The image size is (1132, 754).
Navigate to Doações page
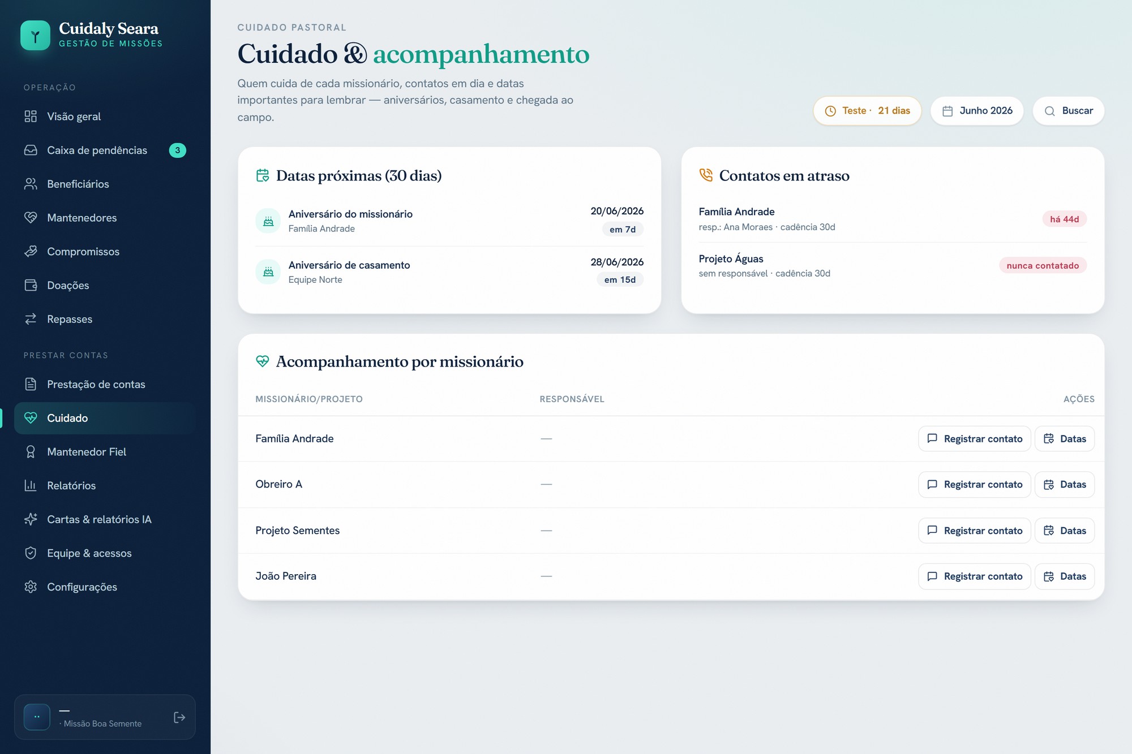coord(105,285)
